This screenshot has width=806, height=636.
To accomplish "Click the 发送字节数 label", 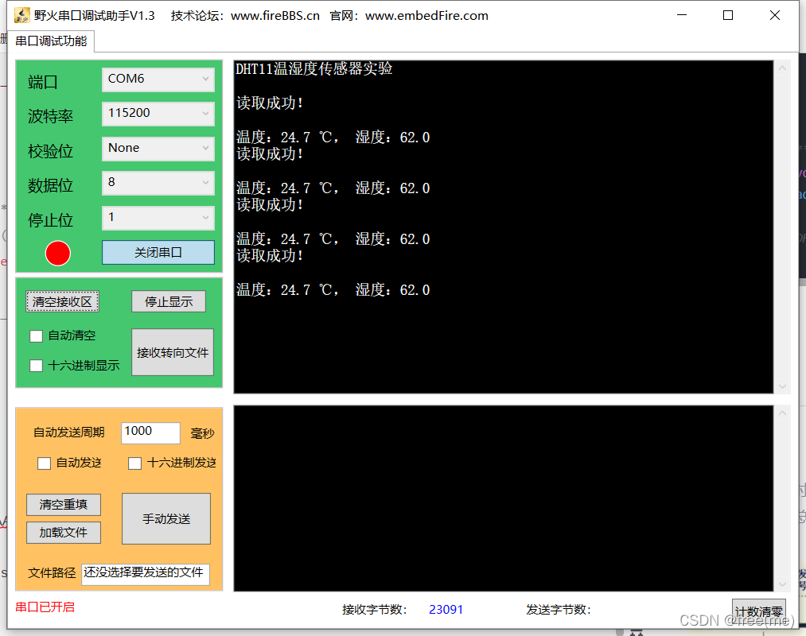I will click(559, 610).
